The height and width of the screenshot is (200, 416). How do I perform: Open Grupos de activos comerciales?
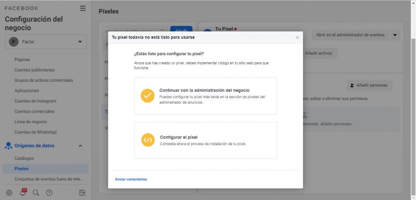tap(44, 80)
